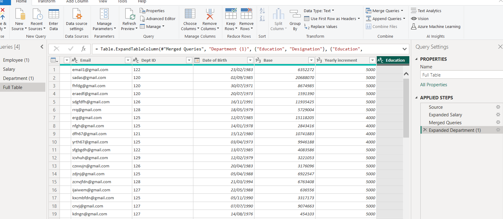Image resolution: width=503 pixels, height=219 pixels.
Task: Click the Enter Data icon
Action: point(54,14)
